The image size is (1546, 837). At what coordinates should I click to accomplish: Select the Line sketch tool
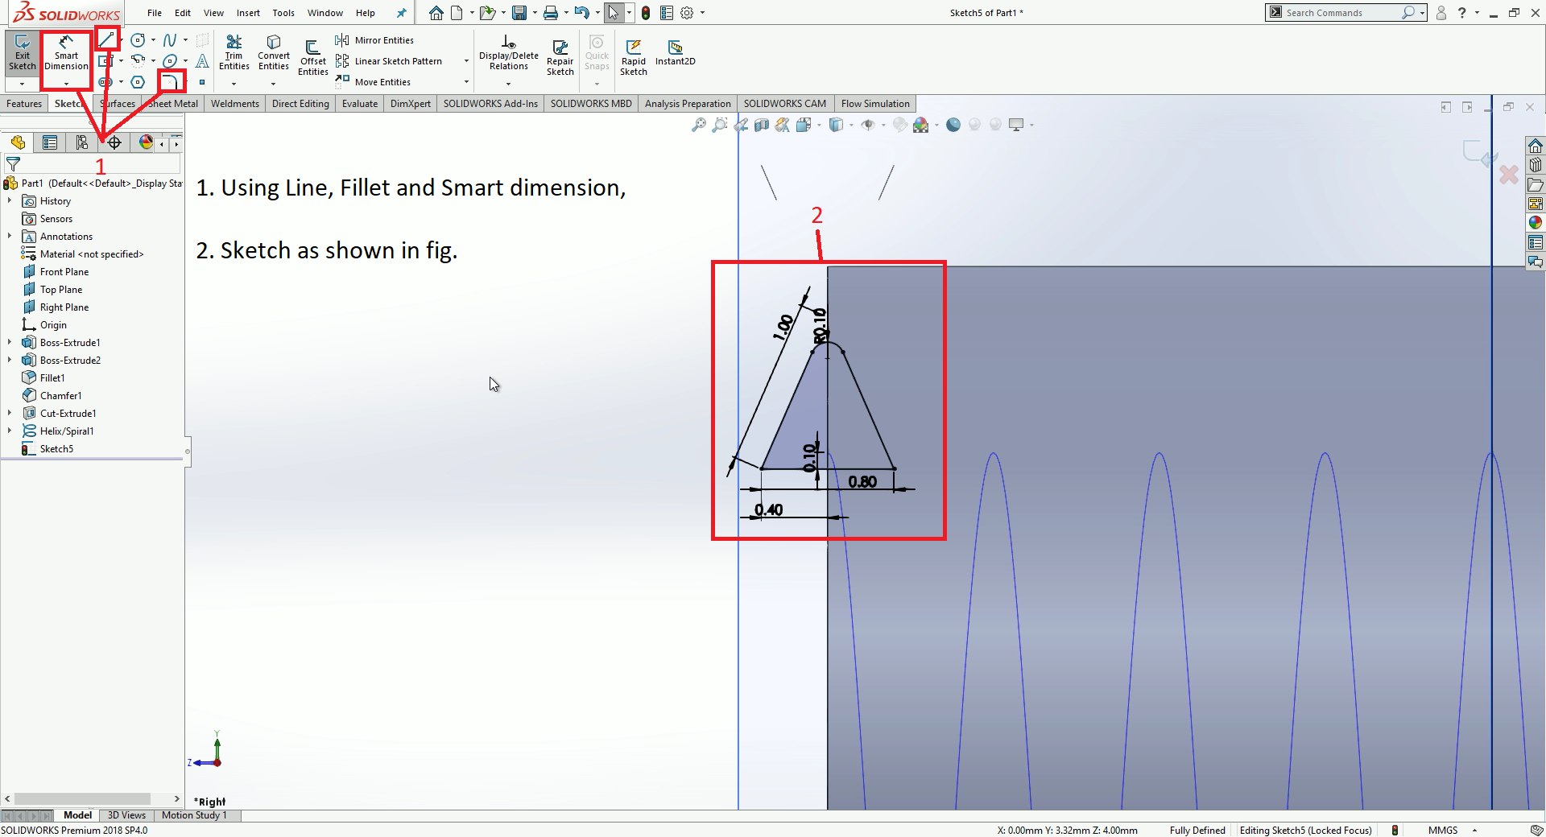(106, 39)
